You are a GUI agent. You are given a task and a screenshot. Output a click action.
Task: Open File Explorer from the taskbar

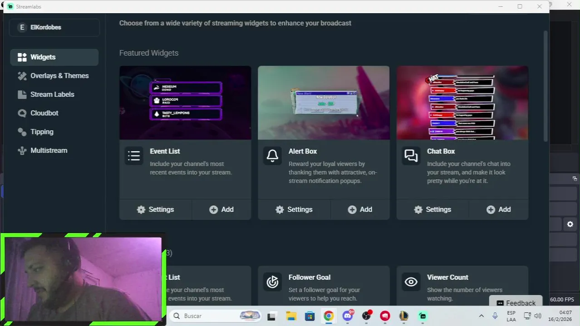(291, 316)
